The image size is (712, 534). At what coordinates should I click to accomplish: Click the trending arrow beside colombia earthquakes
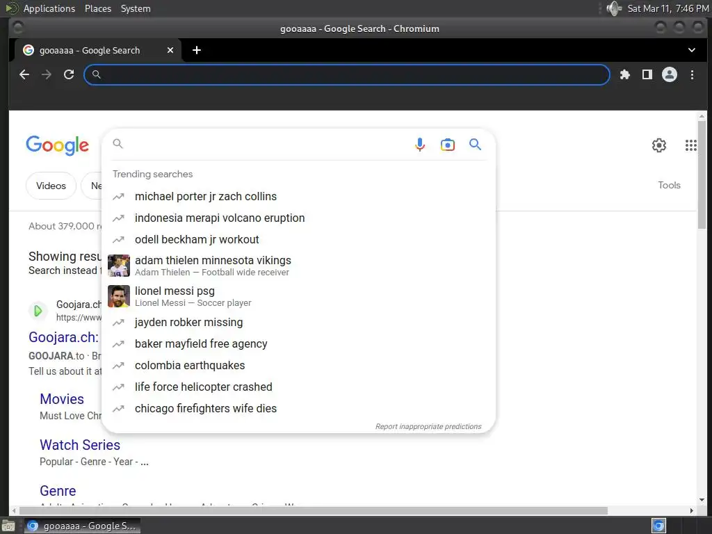(x=118, y=366)
